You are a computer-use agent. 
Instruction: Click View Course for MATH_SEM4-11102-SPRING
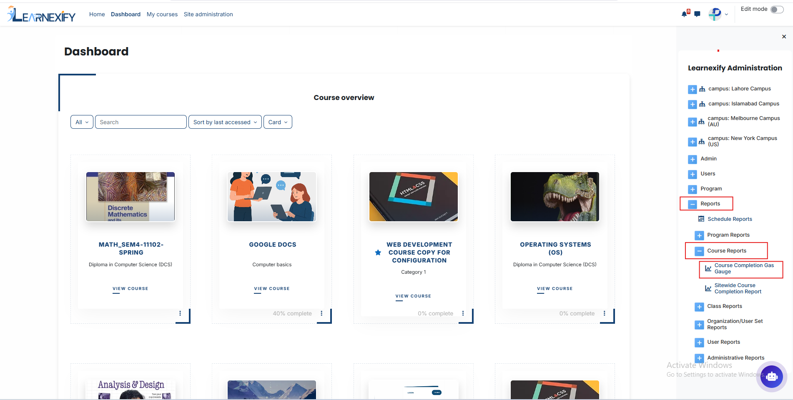coord(130,288)
